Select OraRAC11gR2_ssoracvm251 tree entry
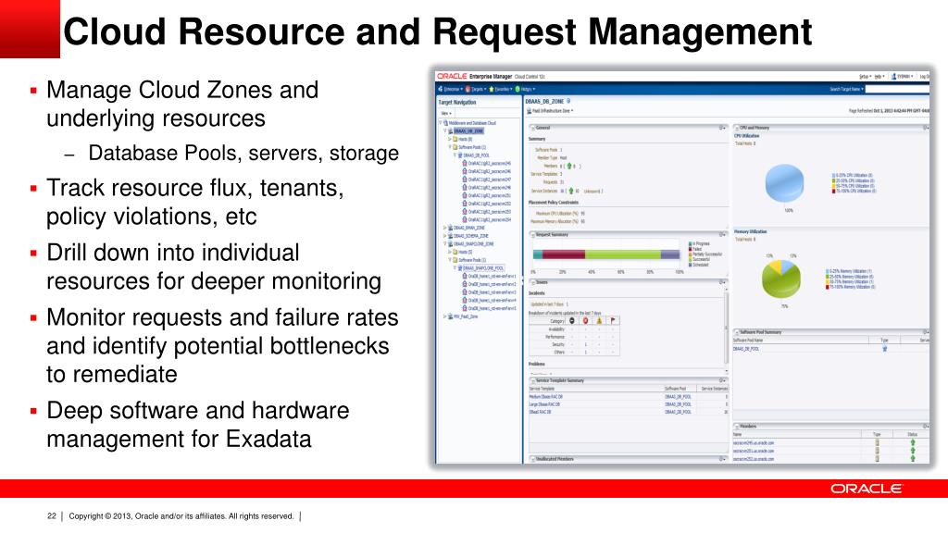The image size is (948, 533). click(489, 195)
